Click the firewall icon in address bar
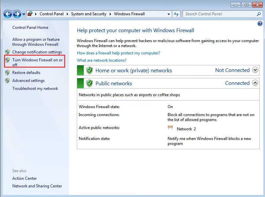 pyautogui.click(x=30, y=14)
